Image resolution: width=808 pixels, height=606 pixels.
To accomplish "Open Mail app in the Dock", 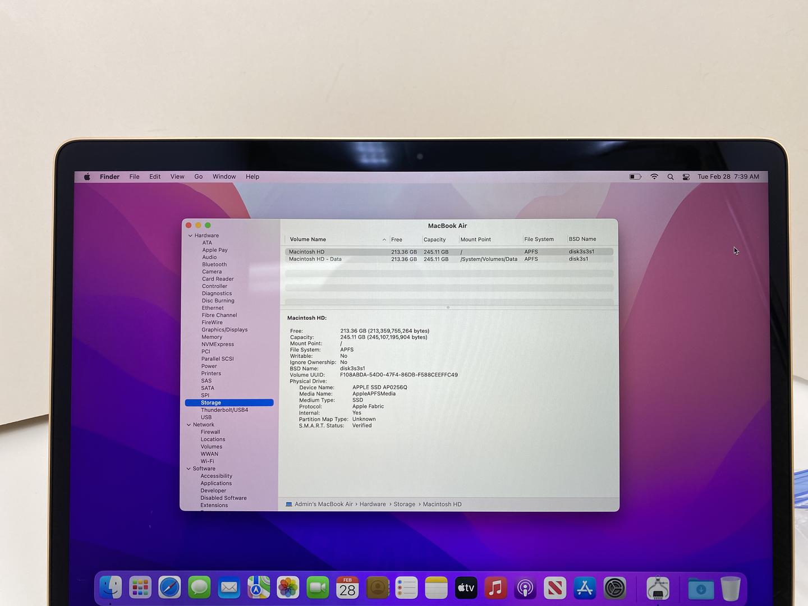I will click(x=229, y=587).
